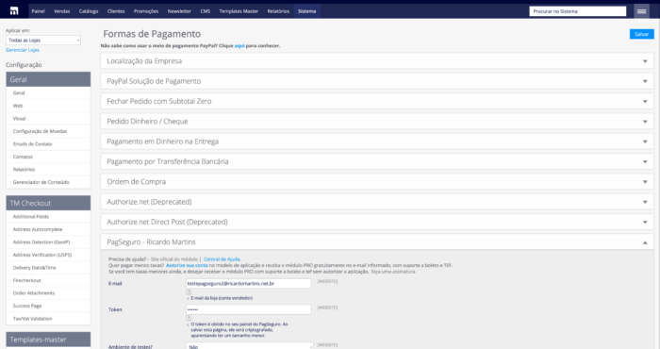Click the 'aqui' PayPal help link

tap(239, 45)
